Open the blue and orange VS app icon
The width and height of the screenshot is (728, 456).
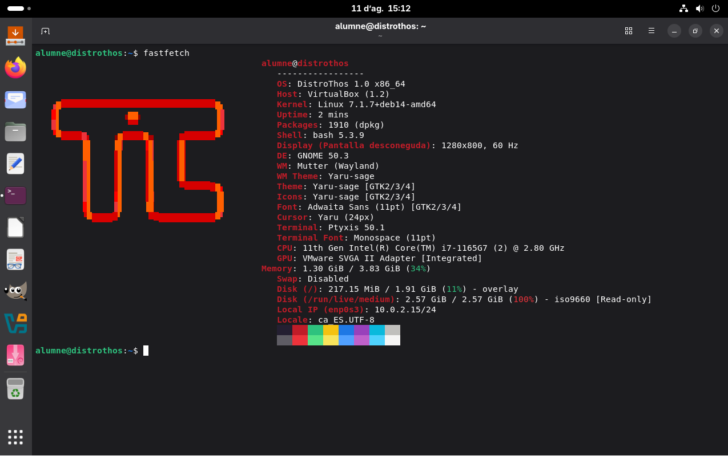(15, 323)
